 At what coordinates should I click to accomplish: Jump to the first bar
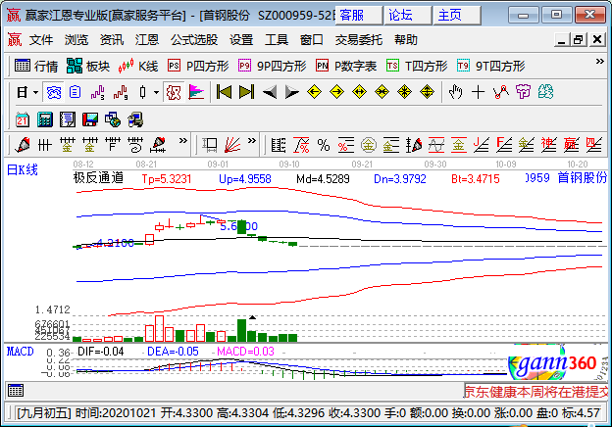pos(224,92)
